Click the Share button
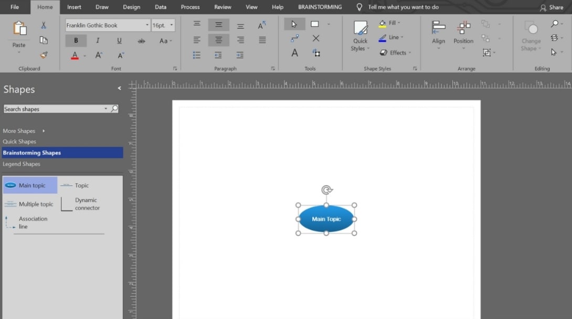This screenshot has width=572, height=319. tap(552, 7)
